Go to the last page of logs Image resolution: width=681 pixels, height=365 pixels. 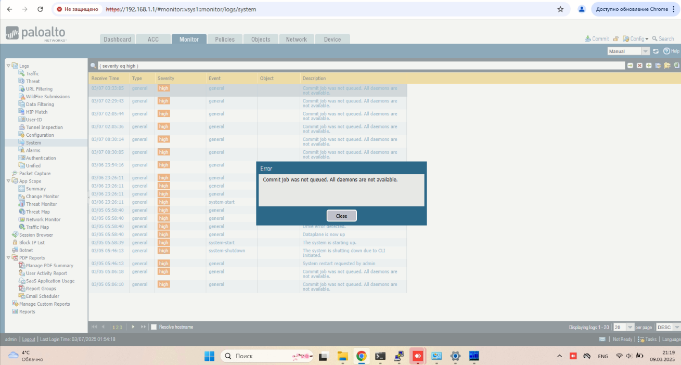(x=143, y=327)
